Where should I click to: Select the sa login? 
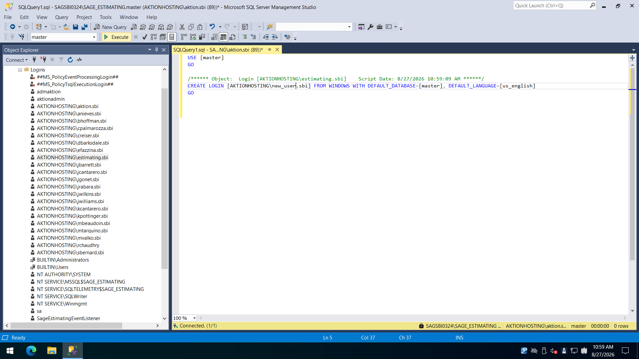click(39, 311)
